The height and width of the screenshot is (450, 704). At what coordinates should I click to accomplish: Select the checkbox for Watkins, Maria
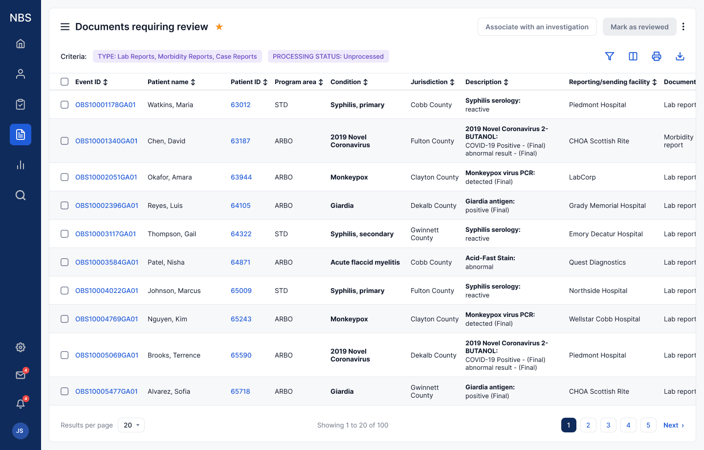click(x=65, y=105)
